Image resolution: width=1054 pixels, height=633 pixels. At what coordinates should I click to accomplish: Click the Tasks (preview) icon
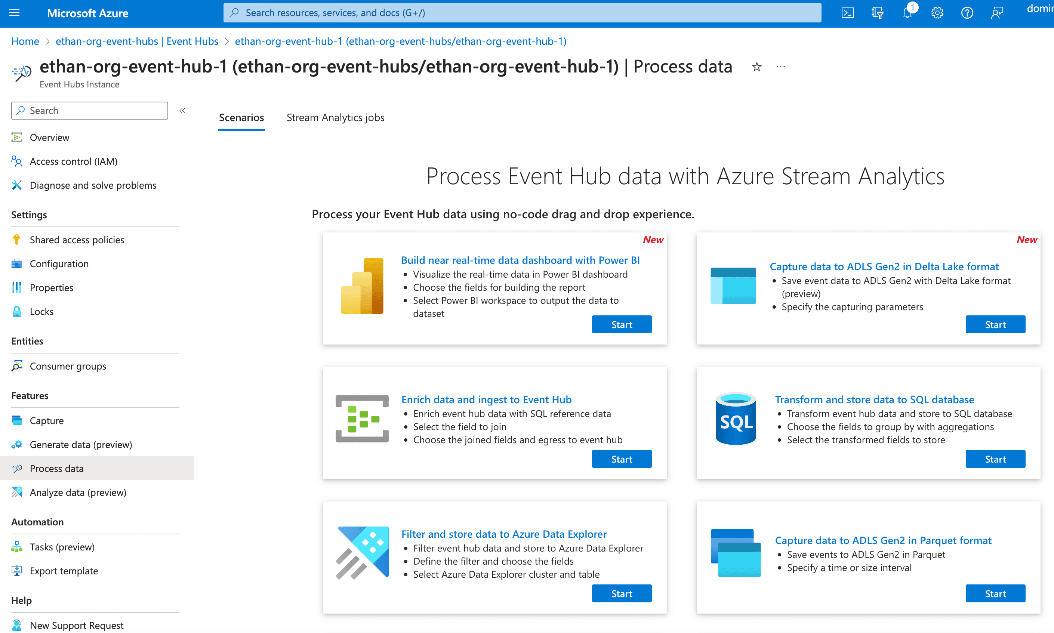pyautogui.click(x=17, y=547)
